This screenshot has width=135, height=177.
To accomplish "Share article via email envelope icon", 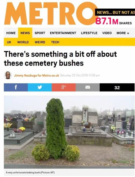I will [x=88, y=87].
